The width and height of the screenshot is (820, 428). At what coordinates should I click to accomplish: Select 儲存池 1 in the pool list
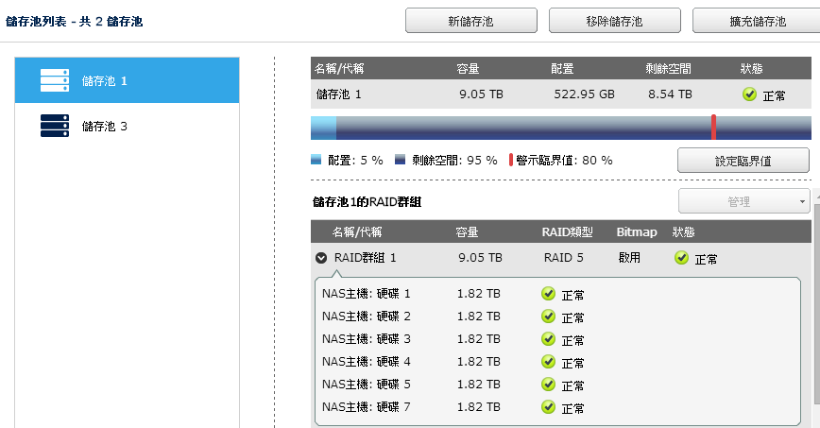click(128, 81)
